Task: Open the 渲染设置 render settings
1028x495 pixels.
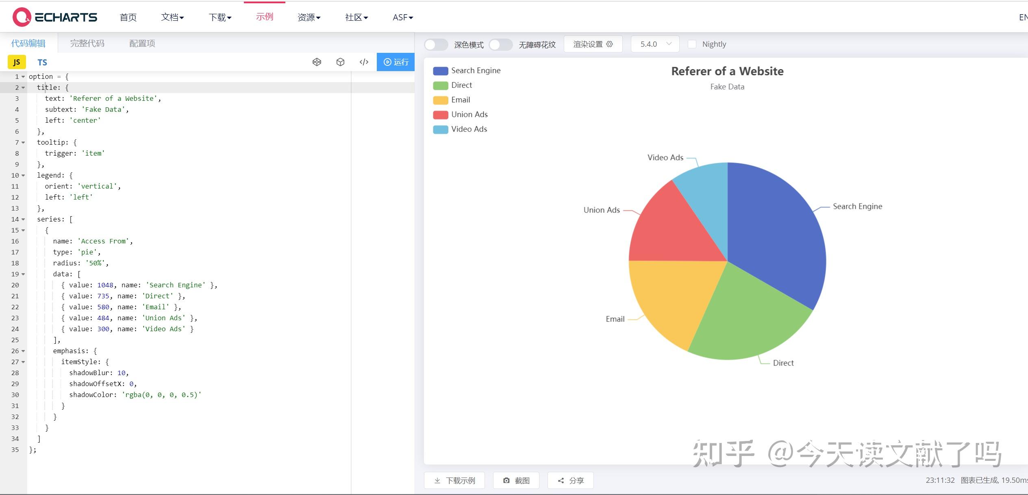Action: pos(593,43)
